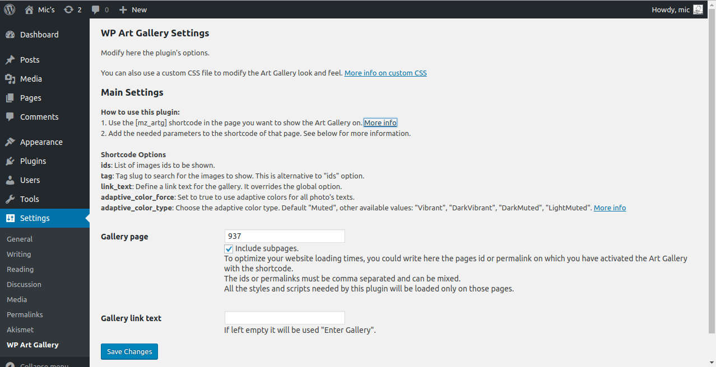Click the Plugins plug icon
The height and width of the screenshot is (367, 716).
coord(10,161)
